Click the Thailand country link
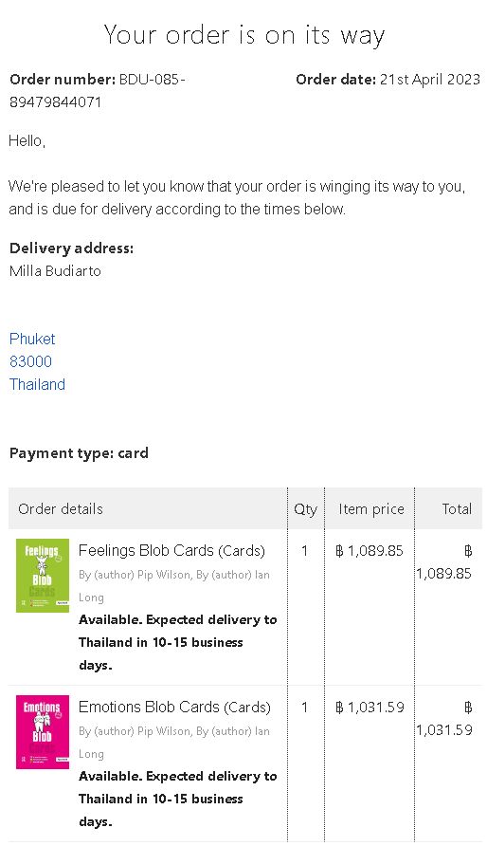487x846 pixels. 37,384
